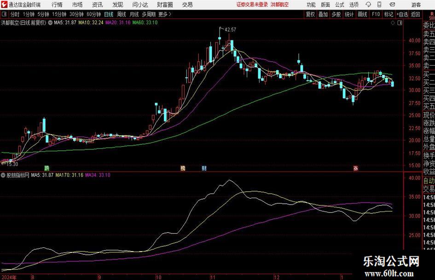The height and width of the screenshot is (280, 435).
Task: Click the MA5: 31.87 label in main chart
Action: (65, 23)
